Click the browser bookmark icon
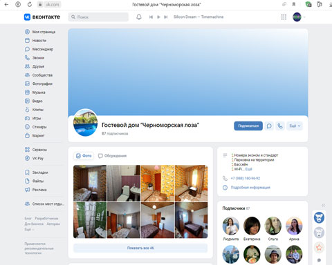 [294, 4]
